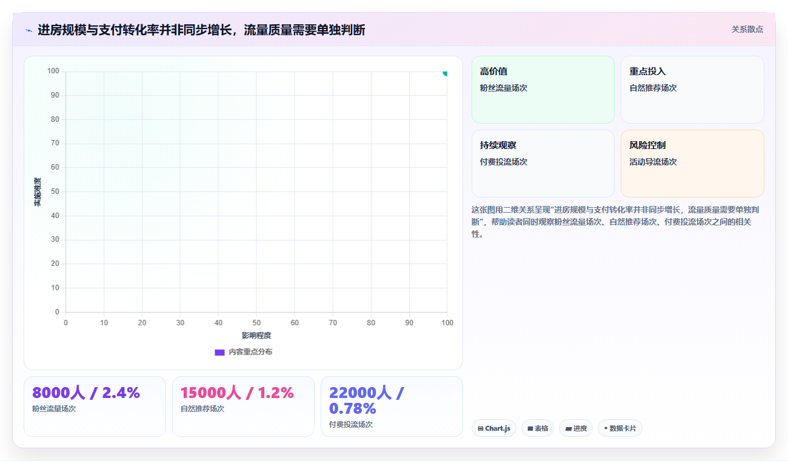
Task: Click the x-axis title 影响程度
Action: pos(256,335)
